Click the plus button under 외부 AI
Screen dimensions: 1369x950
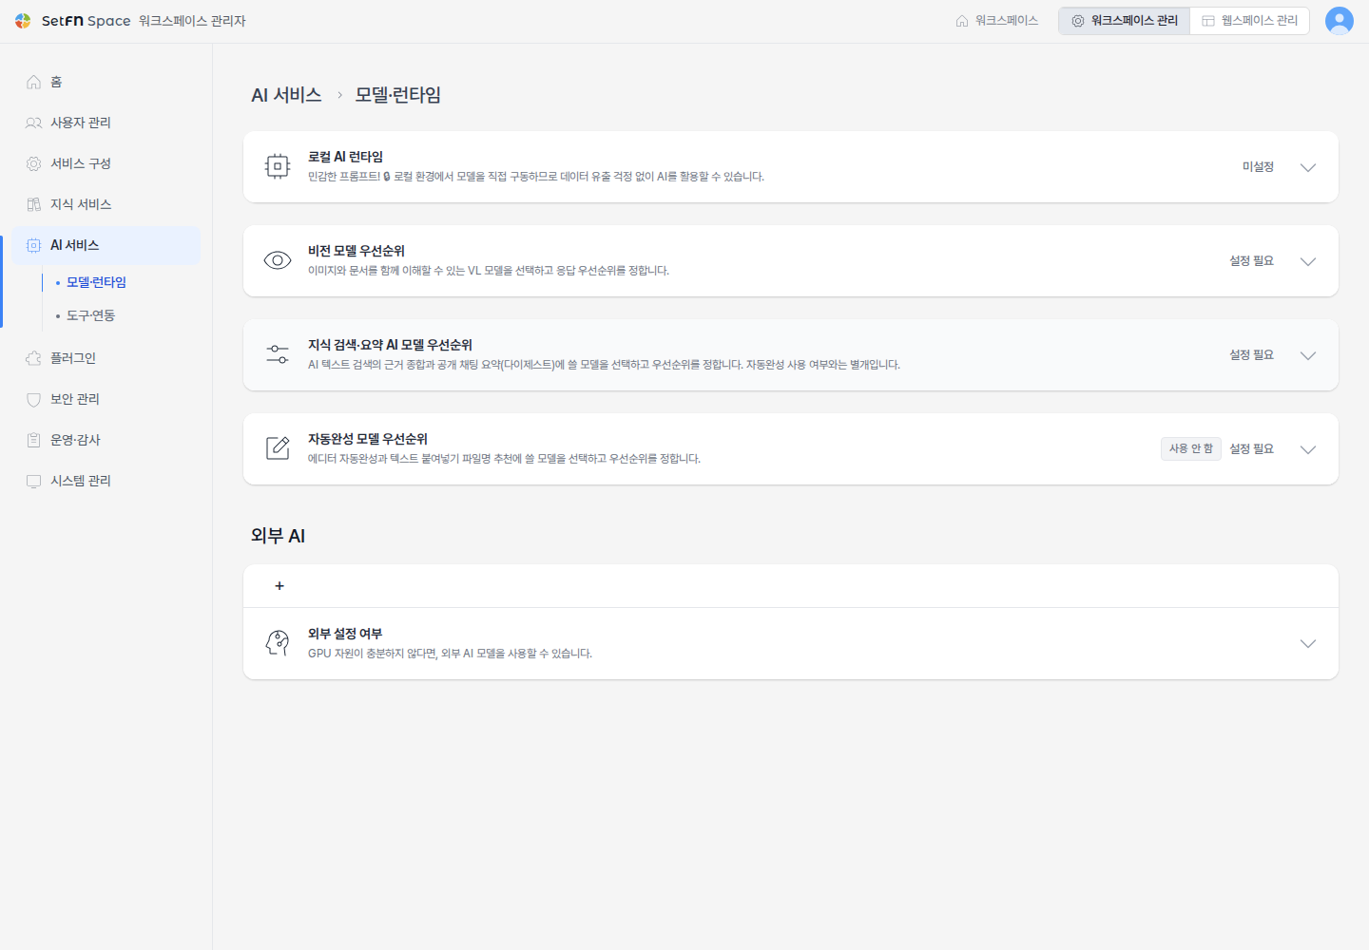pos(280,586)
